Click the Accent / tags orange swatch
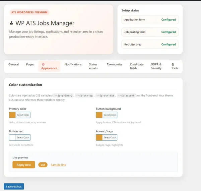Image resolution: width=201 pixels, height=191 pixels. (99, 137)
